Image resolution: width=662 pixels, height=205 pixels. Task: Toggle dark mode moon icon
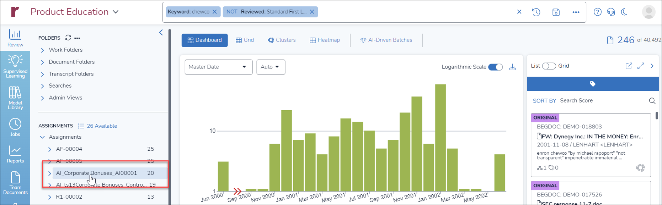point(624,12)
